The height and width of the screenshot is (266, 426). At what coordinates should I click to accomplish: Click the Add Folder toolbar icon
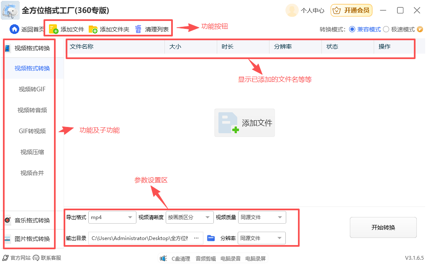[x=93, y=29]
